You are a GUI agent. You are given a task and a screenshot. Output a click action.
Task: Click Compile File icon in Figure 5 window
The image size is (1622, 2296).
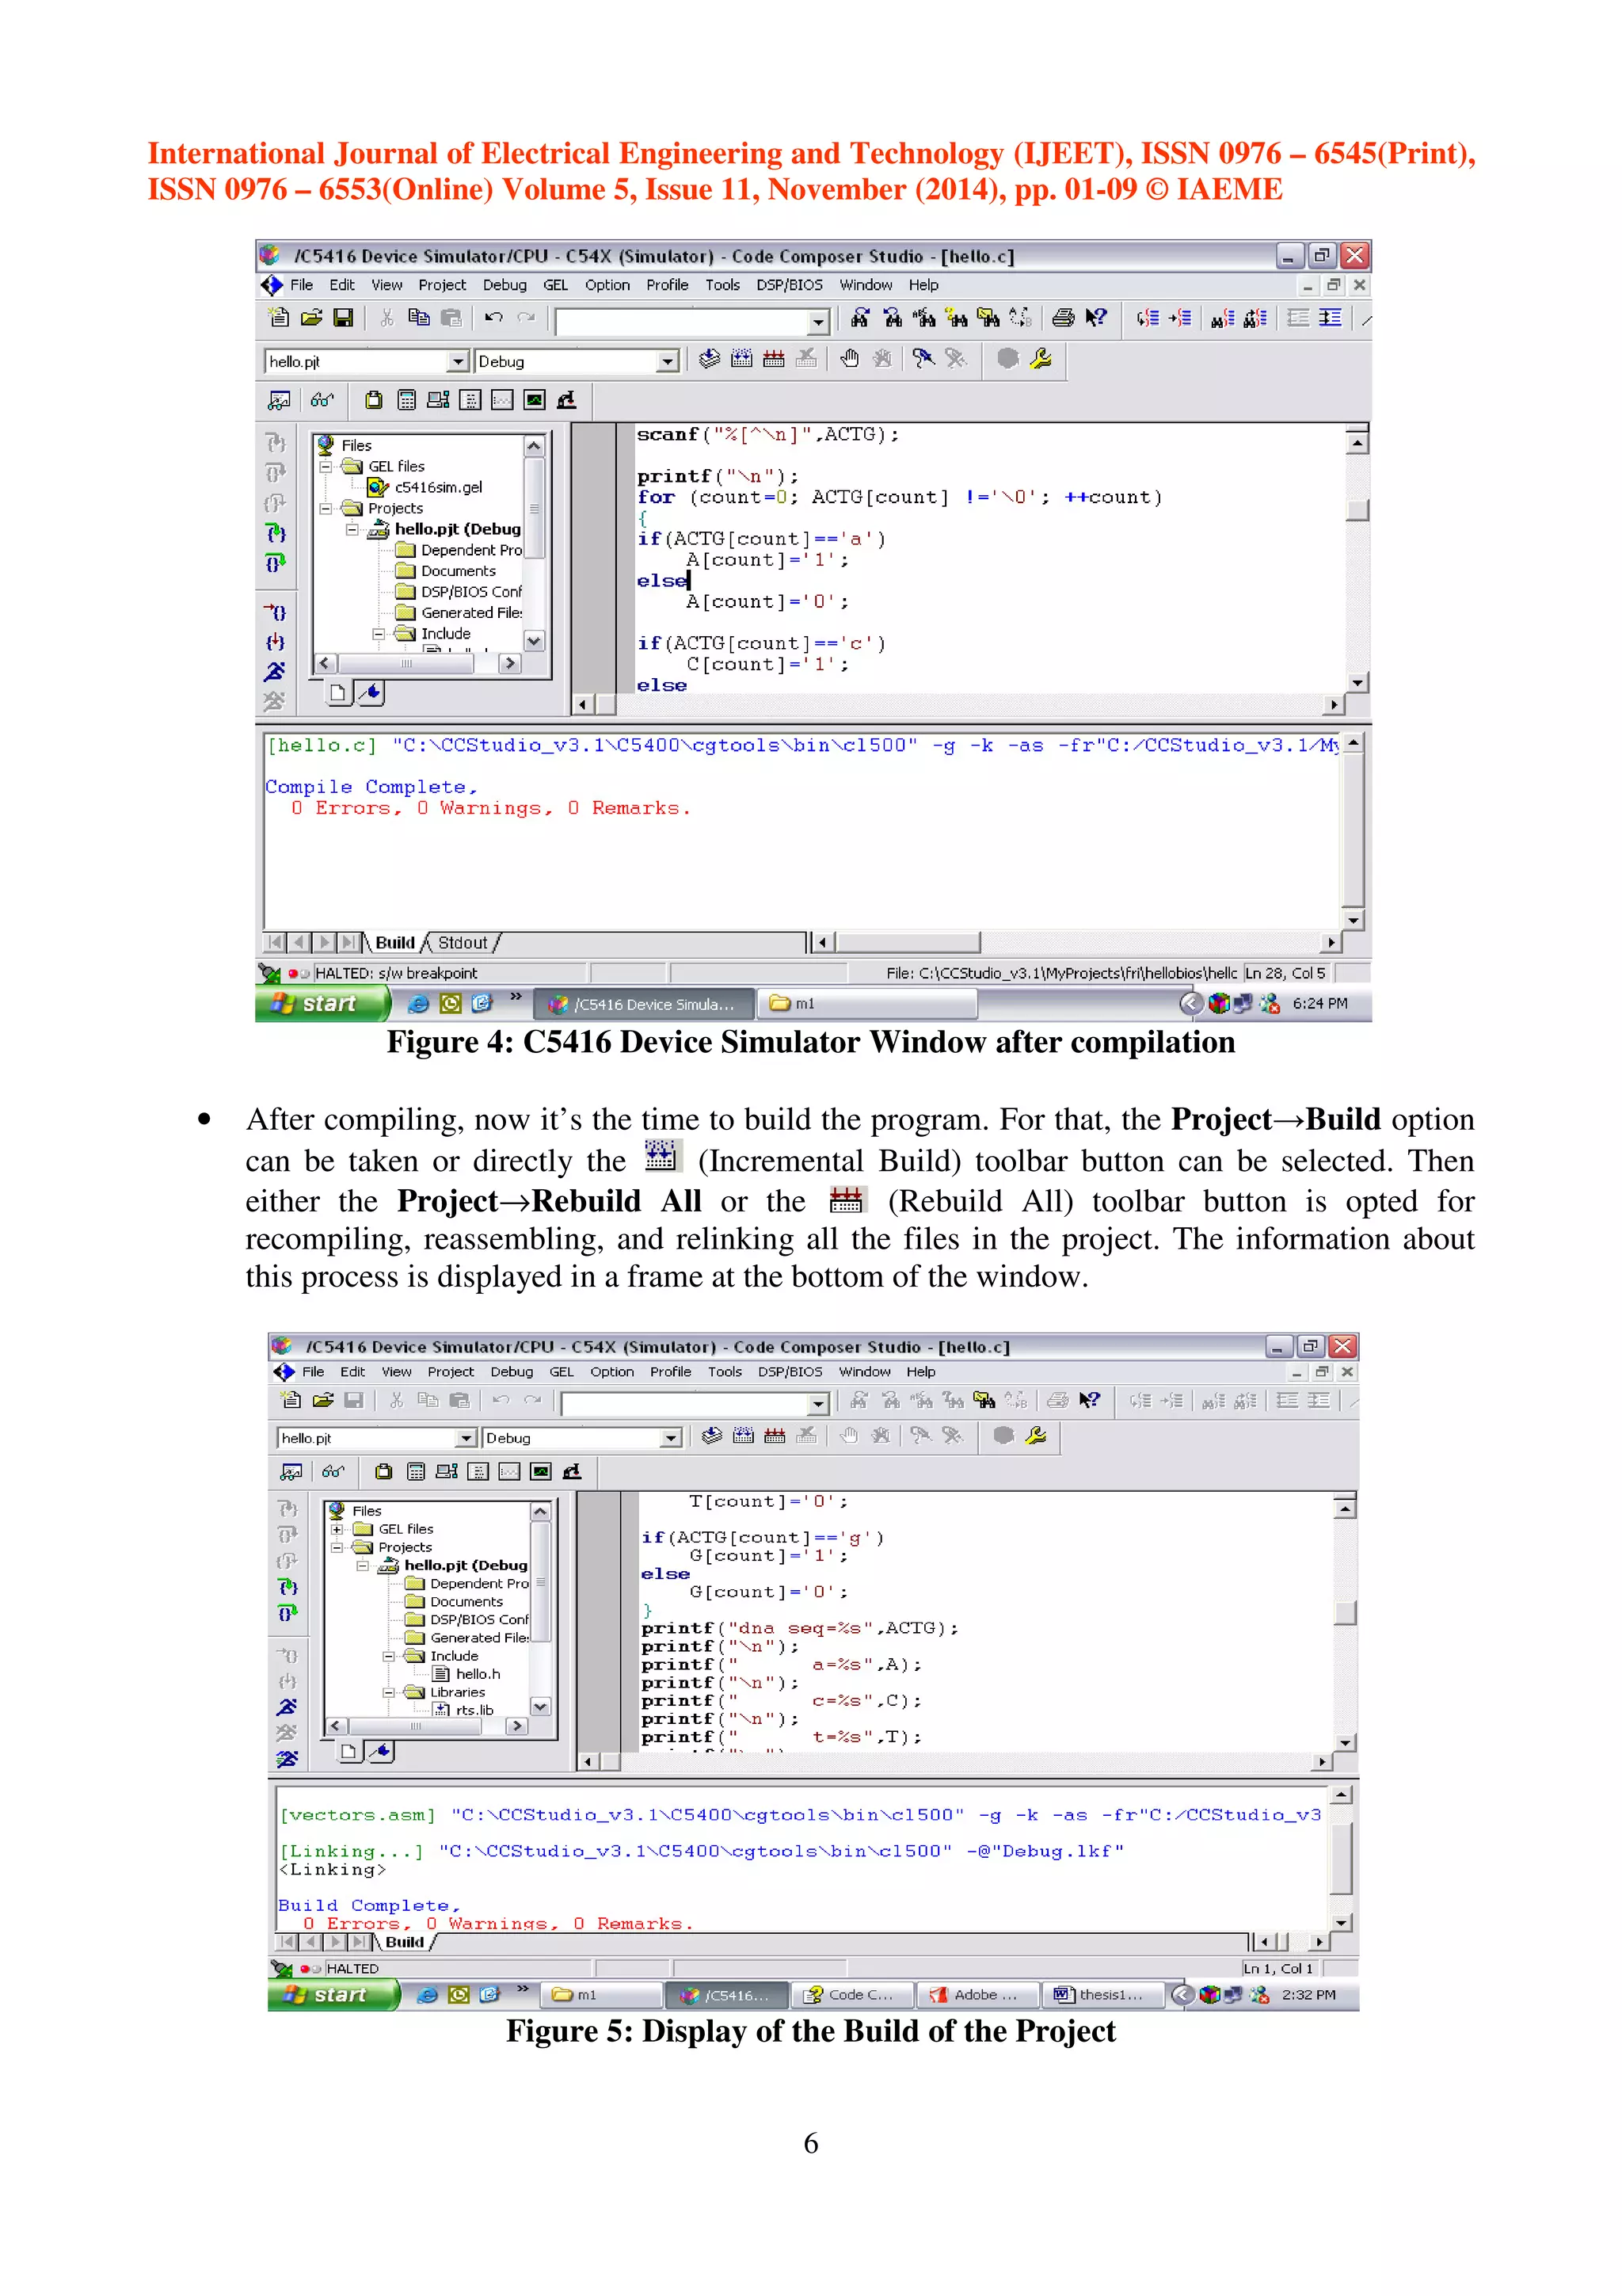coord(711,1437)
